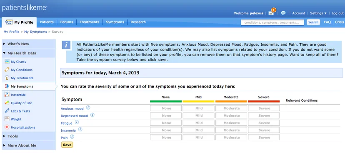Open the Patients tab
345x154 pixels.
click(47, 22)
